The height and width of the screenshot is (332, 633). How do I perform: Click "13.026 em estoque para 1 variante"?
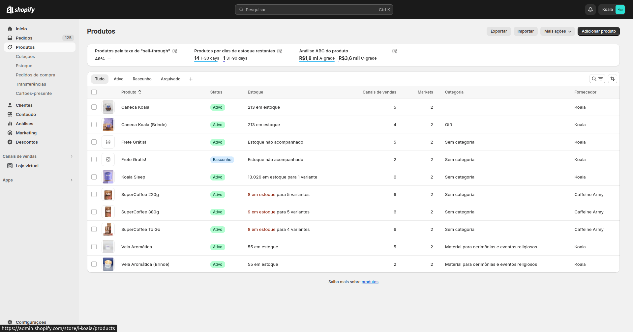pyautogui.click(x=283, y=177)
